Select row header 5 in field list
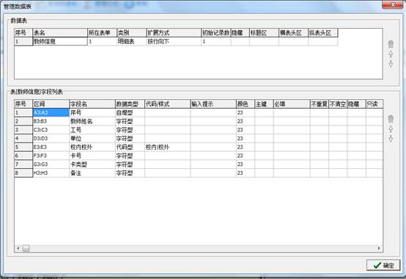Screen dimensions: 406x279 tap(23, 147)
